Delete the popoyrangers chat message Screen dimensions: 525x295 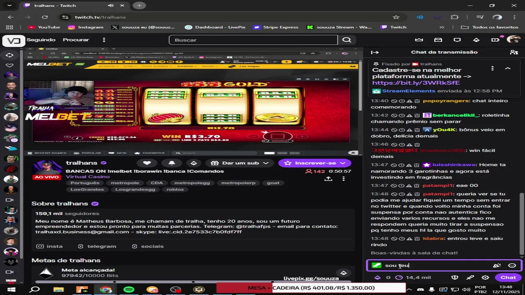click(417, 101)
